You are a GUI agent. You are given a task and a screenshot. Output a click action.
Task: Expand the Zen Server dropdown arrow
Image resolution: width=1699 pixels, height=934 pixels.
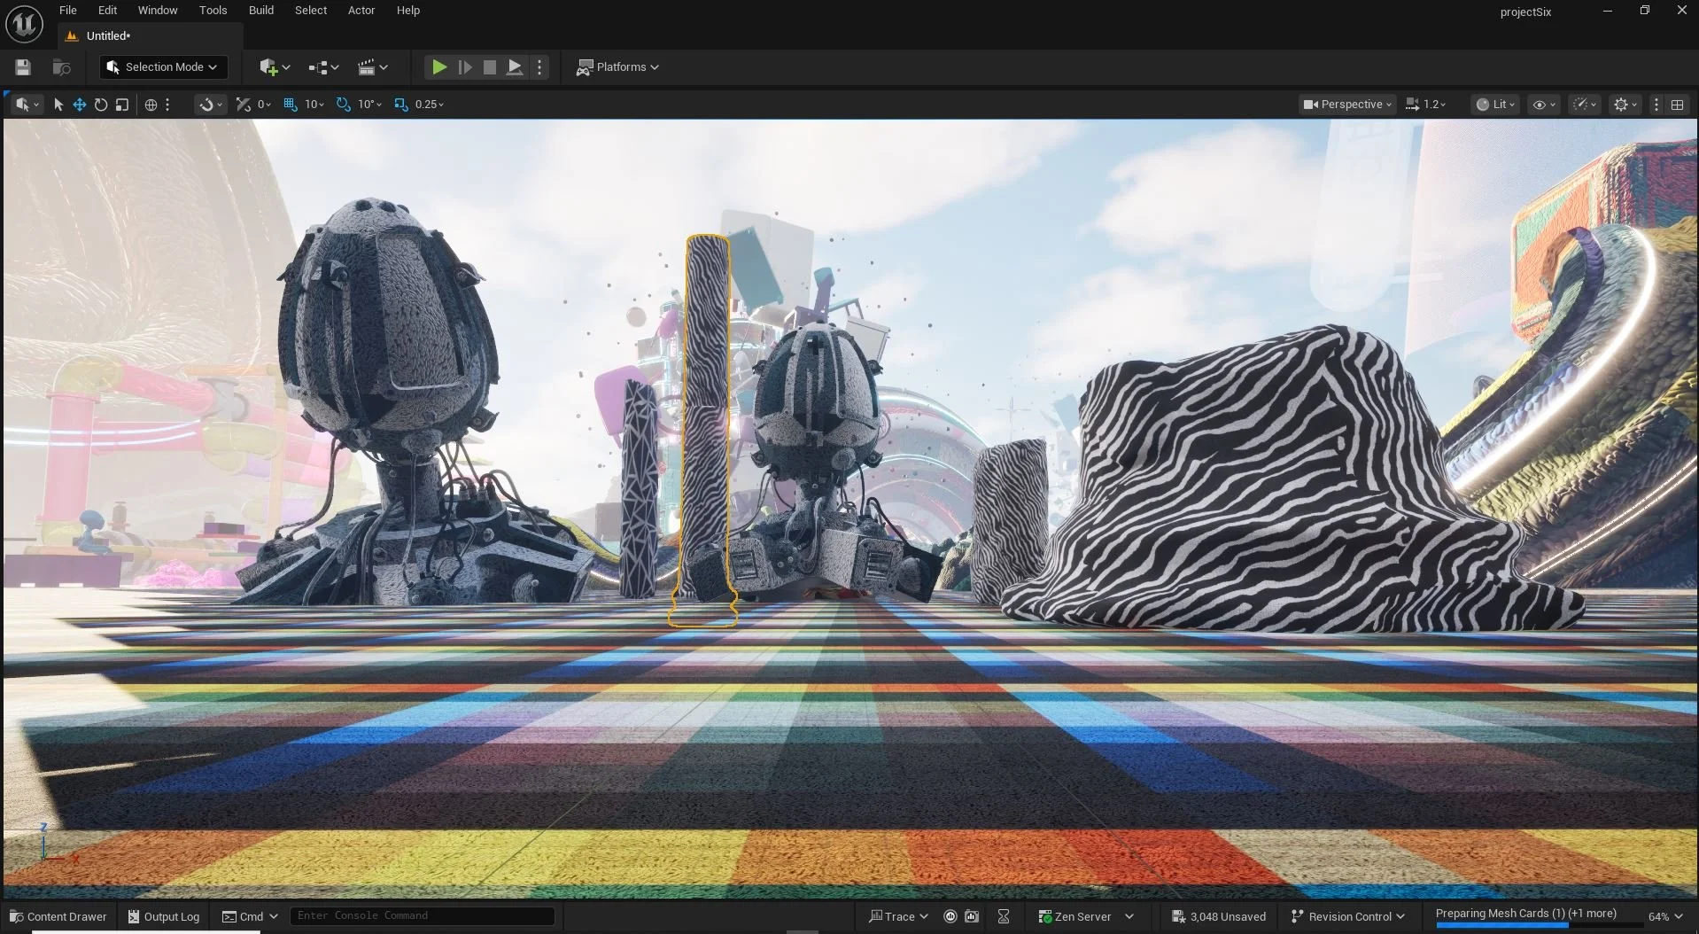click(1129, 916)
